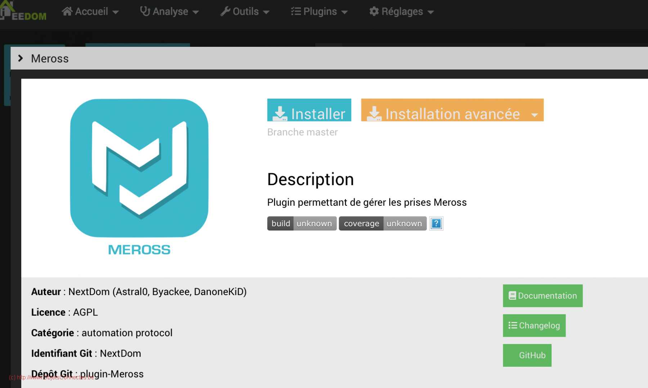Viewport: 648px width, 388px height.
Task: Expand the Analyse dropdown caret
Action: [x=195, y=12]
